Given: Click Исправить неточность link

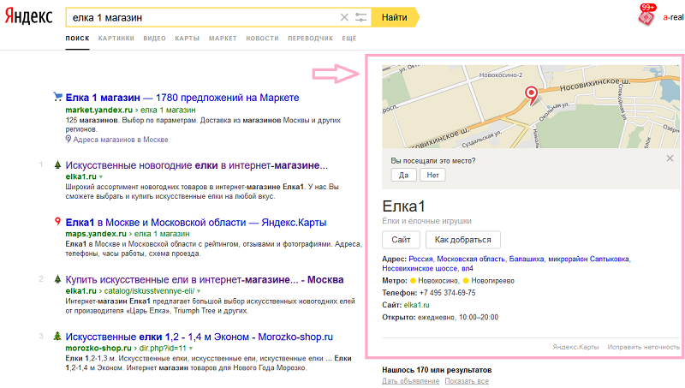Looking at the screenshot, I should coord(644,347).
